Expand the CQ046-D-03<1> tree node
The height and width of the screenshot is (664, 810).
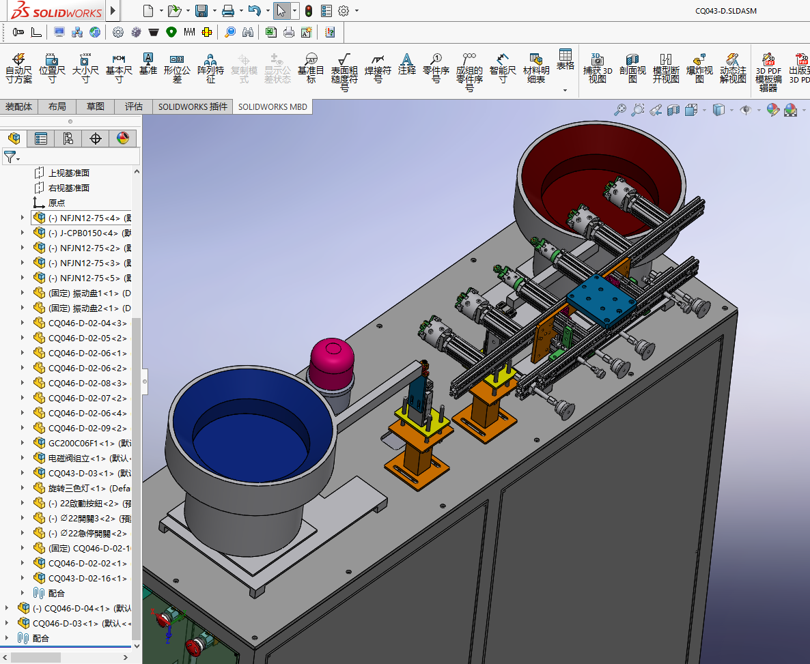(6, 623)
